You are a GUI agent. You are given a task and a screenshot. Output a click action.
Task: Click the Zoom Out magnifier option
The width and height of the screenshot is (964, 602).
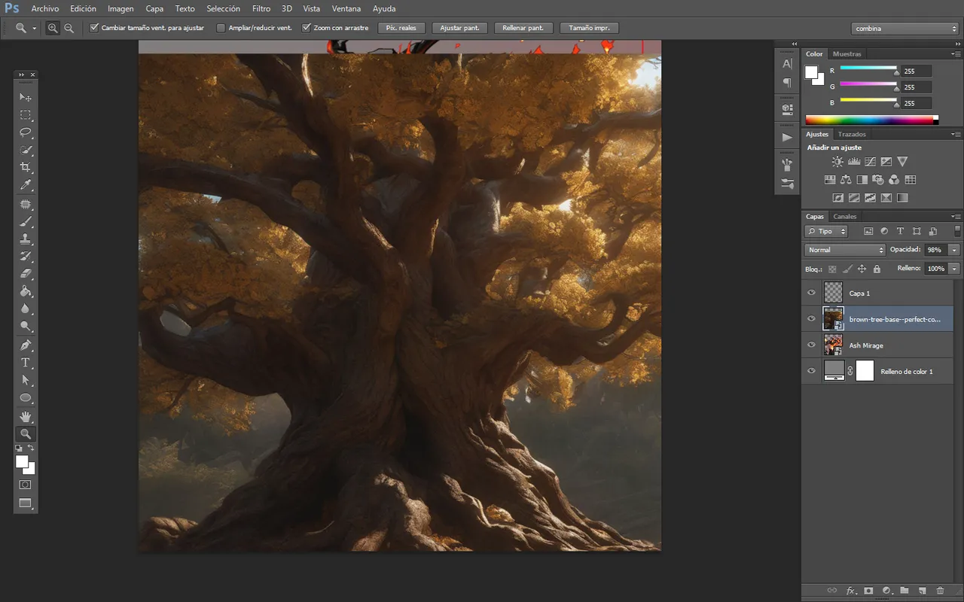click(69, 28)
